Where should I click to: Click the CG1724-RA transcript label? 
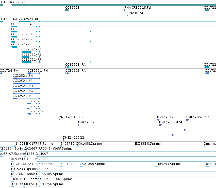(9, 19)
